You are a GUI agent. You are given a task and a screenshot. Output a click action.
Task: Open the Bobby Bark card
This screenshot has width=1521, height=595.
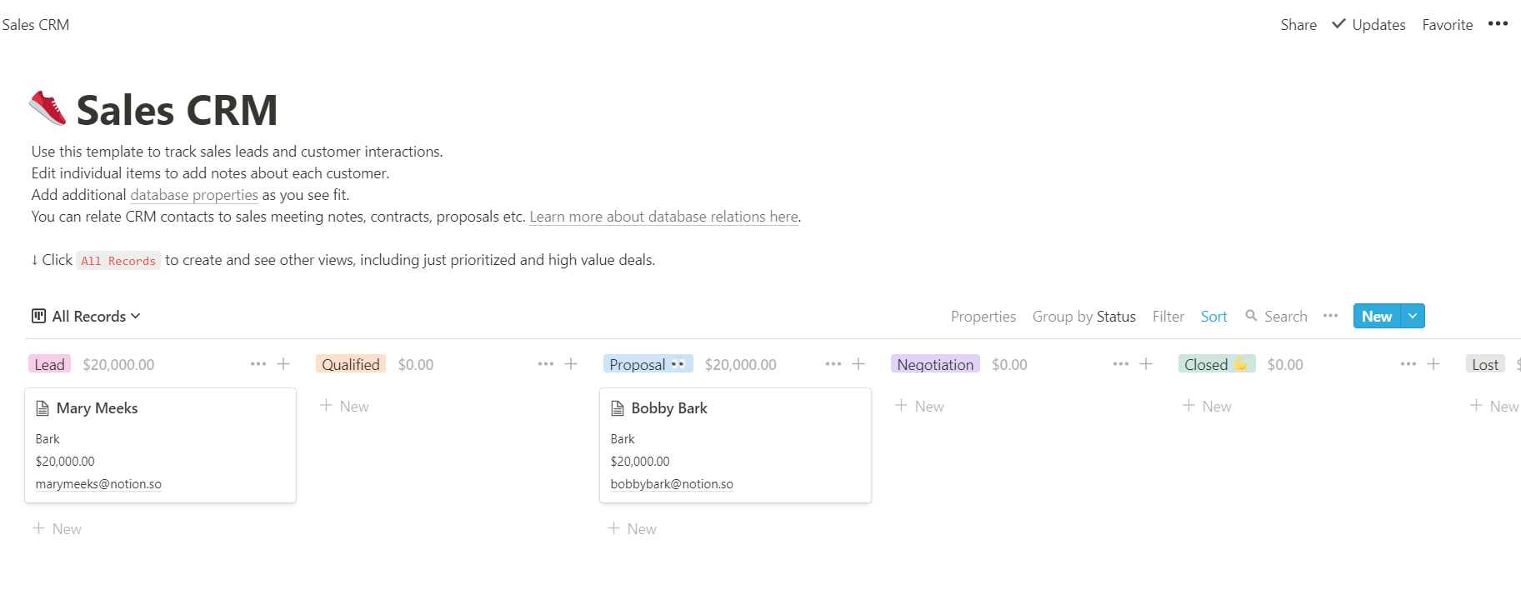pos(735,445)
